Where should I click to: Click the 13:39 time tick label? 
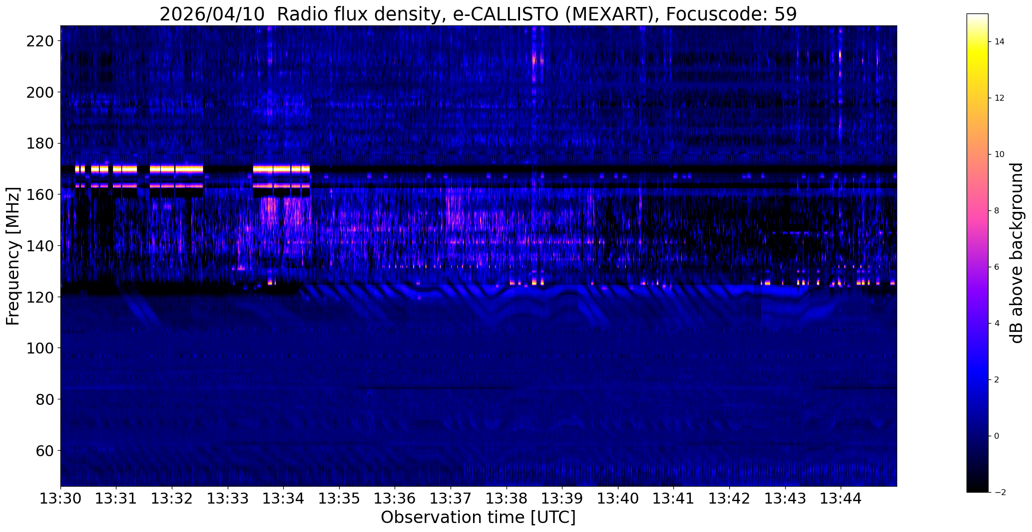(x=562, y=498)
